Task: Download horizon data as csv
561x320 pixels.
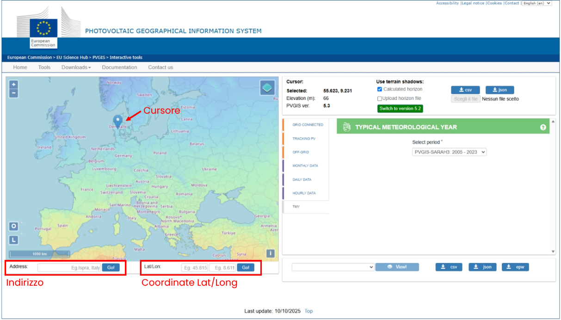Action: tap(465, 90)
